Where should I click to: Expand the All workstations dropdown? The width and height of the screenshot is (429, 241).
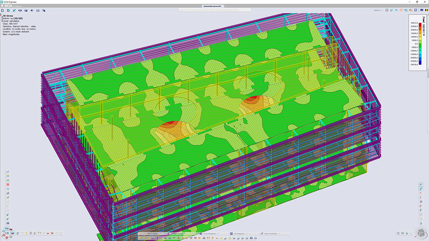(x=211, y=234)
